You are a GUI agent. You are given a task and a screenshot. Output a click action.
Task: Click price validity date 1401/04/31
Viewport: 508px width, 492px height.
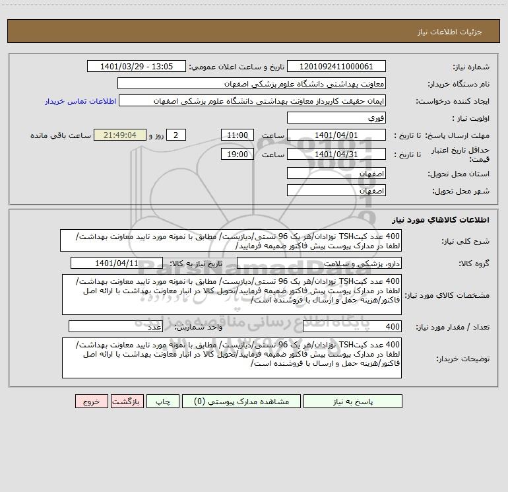(336, 154)
